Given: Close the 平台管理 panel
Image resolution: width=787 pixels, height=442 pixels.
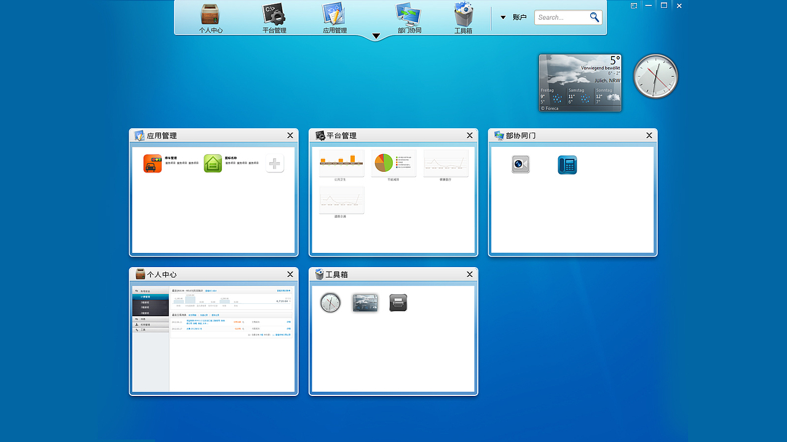Looking at the screenshot, I should [470, 136].
